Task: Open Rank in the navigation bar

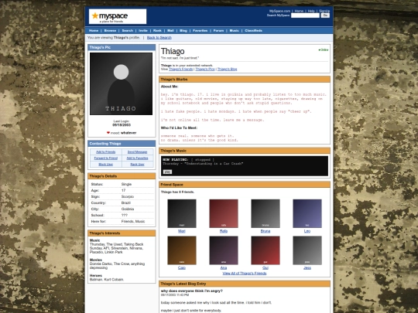Action: (157, 31)
